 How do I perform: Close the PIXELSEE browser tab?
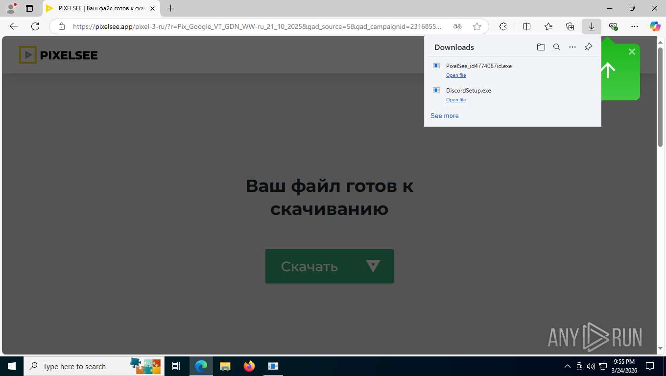(x=153, y=8)
